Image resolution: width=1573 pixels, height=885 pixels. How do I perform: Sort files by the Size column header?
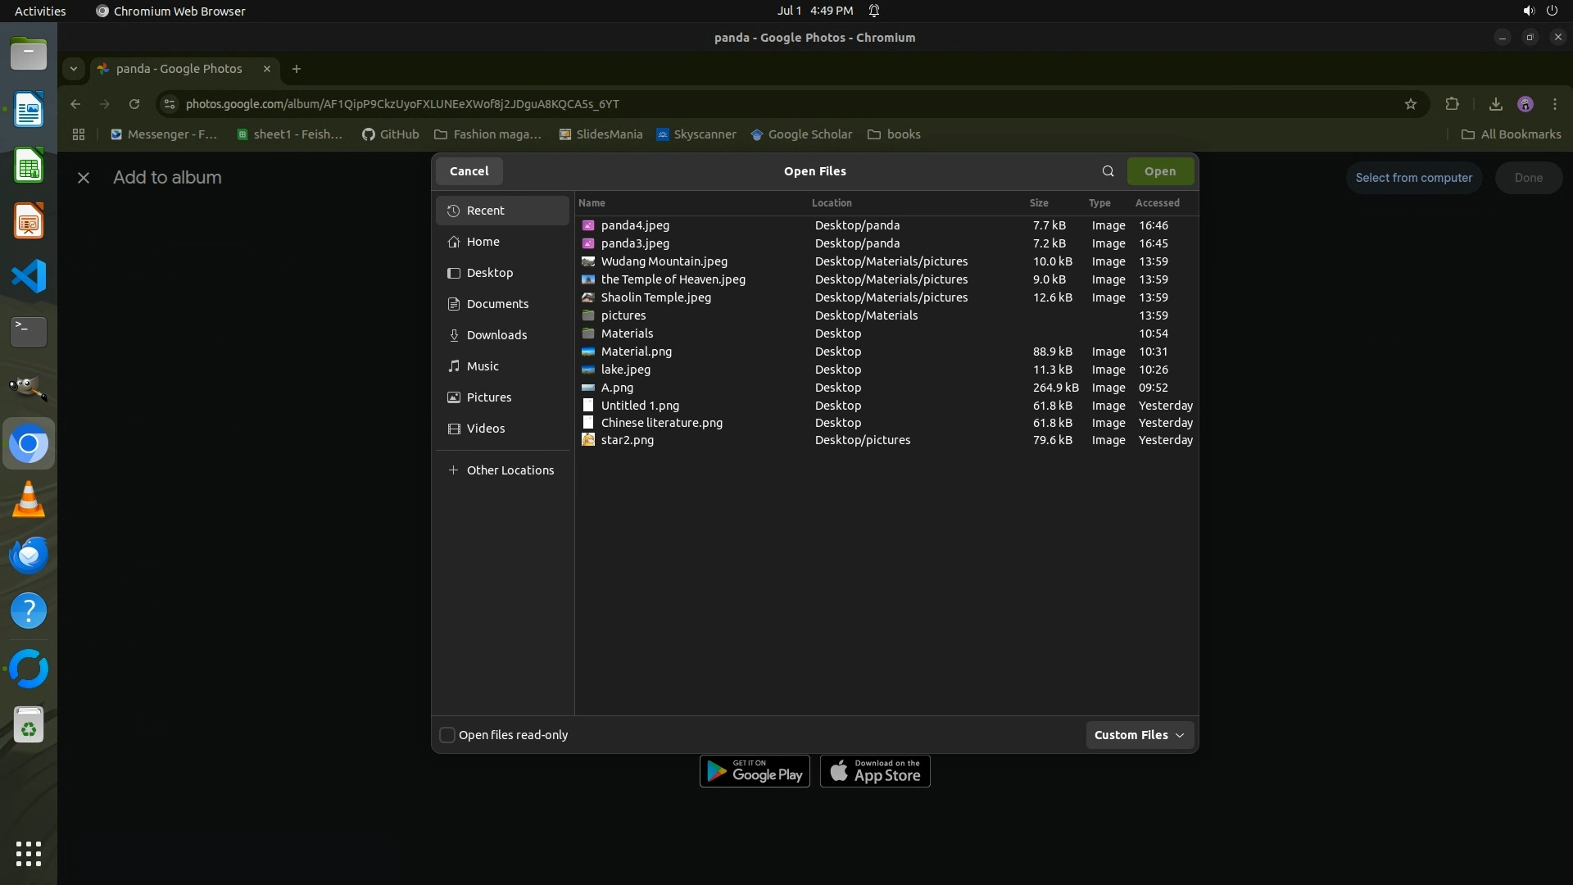click(1039, 203)
